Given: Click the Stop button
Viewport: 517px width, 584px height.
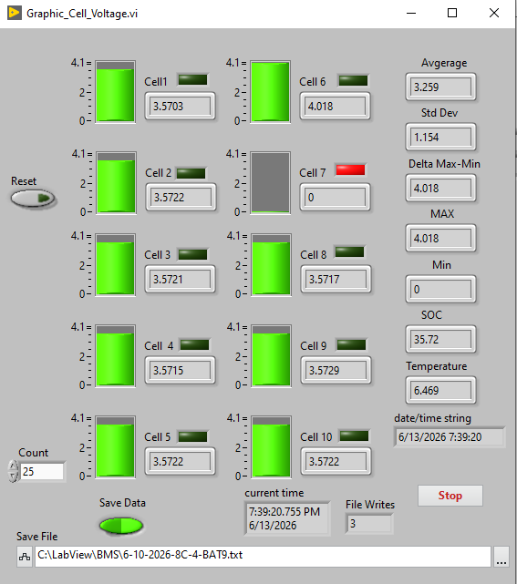Looking at the screenshot, I should [x=450, y=496].
